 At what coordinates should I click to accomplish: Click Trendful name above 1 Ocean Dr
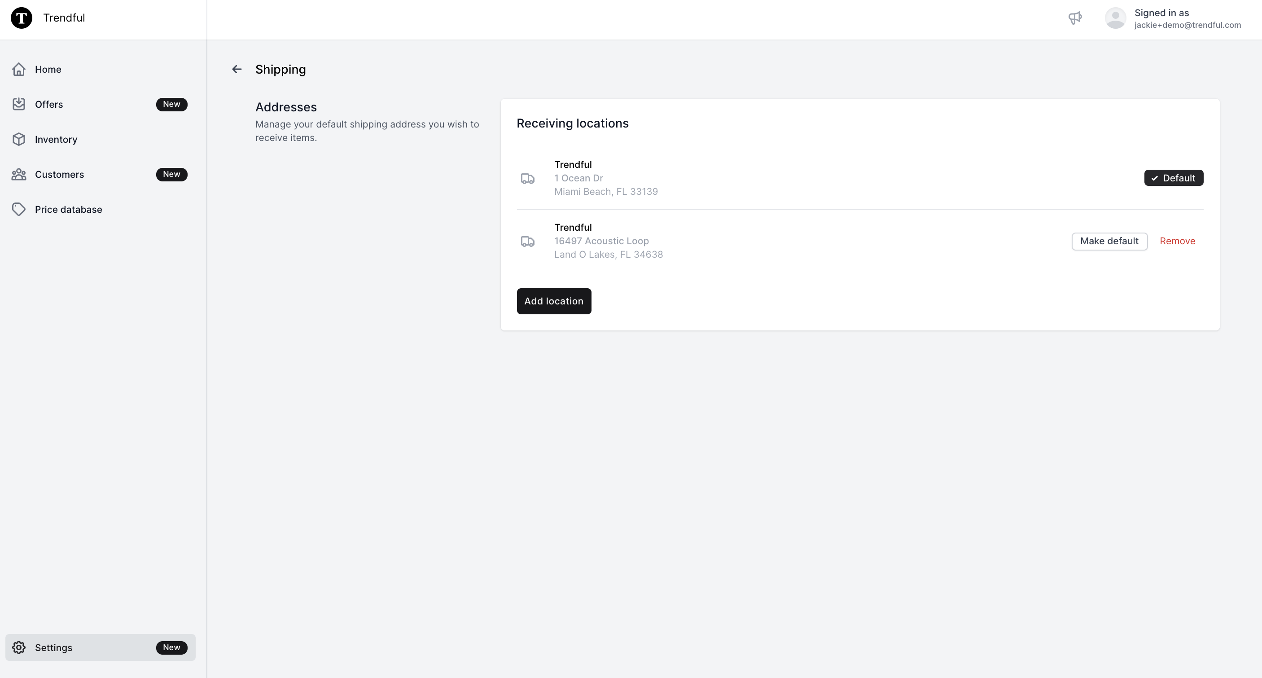tap(573, 165)
